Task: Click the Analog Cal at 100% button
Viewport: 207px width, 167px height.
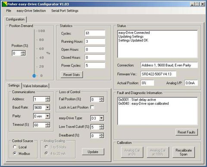Action: tap(158, 152)
